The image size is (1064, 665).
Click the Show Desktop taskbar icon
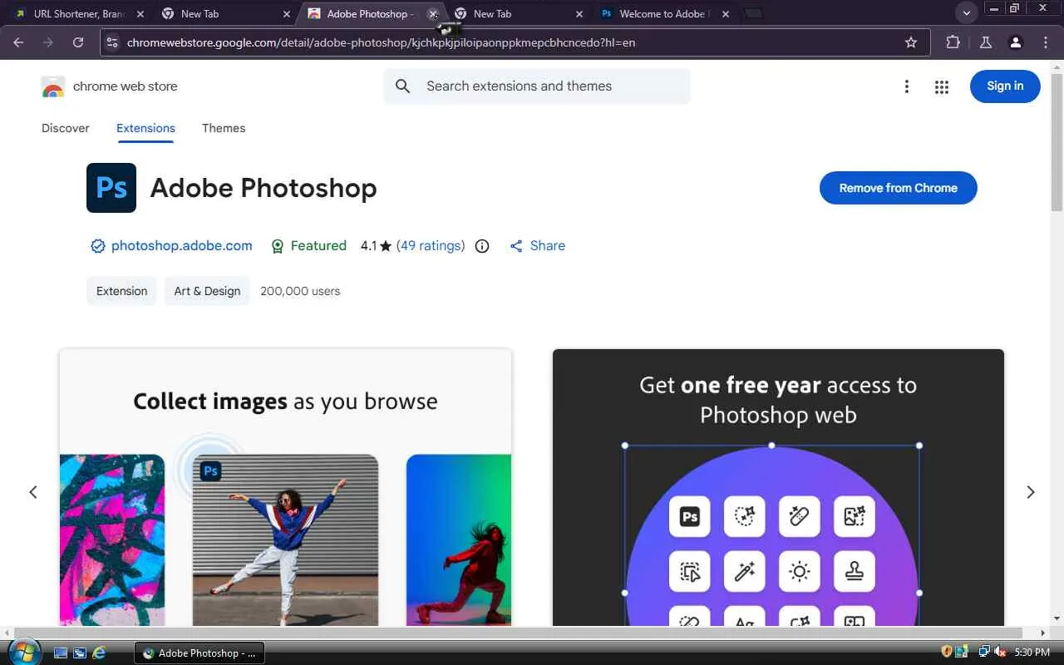(x=61, y=653)
